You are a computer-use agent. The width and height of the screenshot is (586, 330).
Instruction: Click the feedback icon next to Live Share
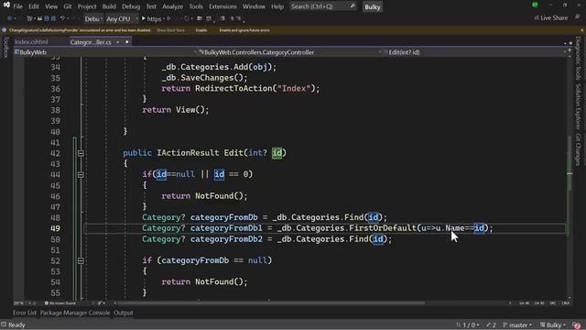click(x=578, y=17)
